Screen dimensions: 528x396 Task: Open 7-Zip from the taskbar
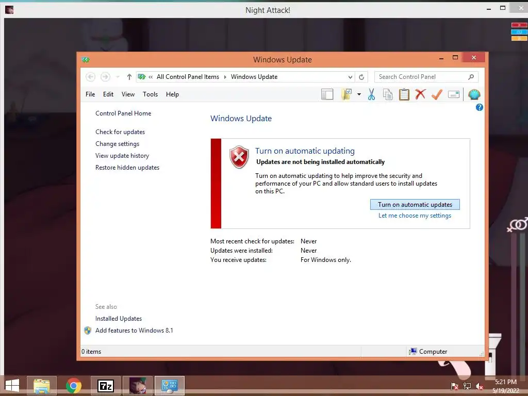tap(106, 386)
